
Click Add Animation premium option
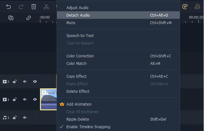point(79,104)
